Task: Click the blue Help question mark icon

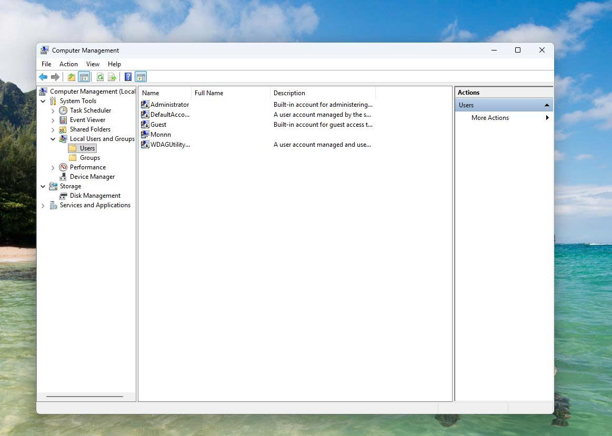Action: pyautogui.click(x=128, y=77)
